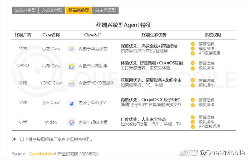Click 模拟操作 checkmark in 荣耀 row

click(193, 85)
